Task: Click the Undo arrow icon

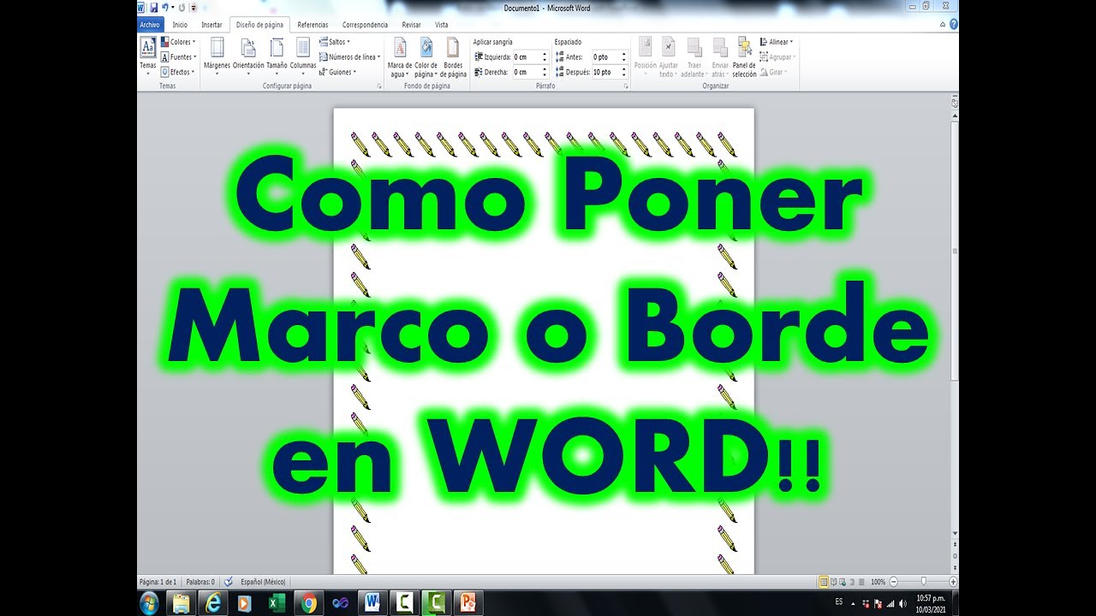Action: [x=164, y=8]
